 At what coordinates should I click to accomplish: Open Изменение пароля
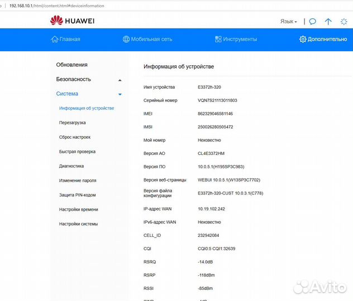pos(78,181)
